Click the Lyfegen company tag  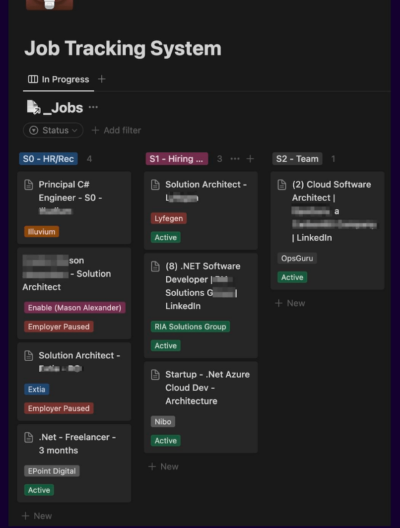pos(169,218)
